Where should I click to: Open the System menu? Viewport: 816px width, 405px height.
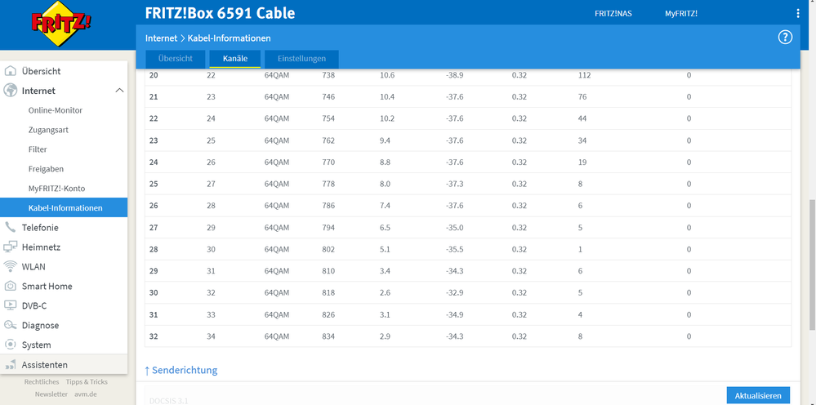click(37, 345)
